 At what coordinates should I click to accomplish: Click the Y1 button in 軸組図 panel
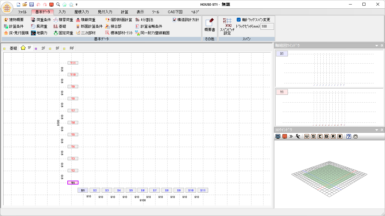click(x=282, y=92)
